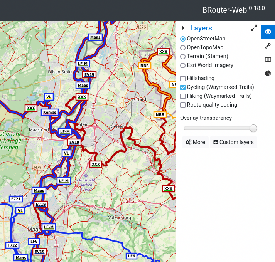
Task: Click the Overlay transparency slider handle
Action: click(x=253, y=128)
